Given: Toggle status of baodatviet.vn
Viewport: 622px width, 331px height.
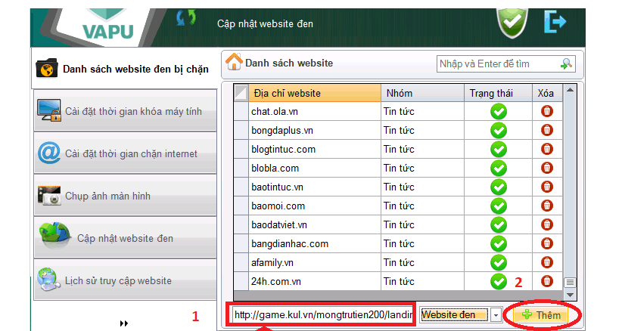Looking at the screenshot, I should (x=499, y=225).
